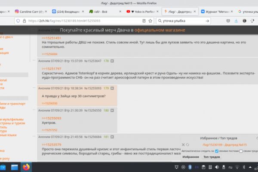Open post menu icon for post №15253647
The width and height of the screenshot is (258, 172).
(112, 61)
